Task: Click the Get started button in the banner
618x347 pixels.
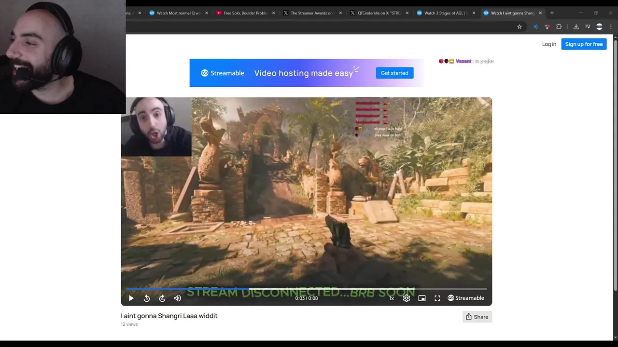Action: 394,73
